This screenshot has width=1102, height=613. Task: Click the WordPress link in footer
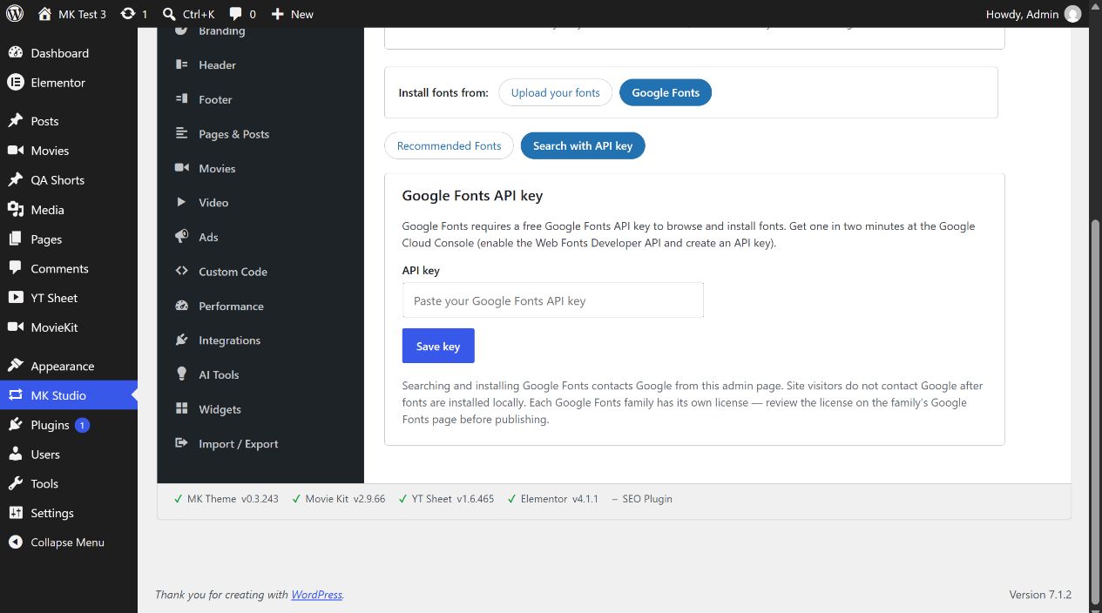pos(317,595)
